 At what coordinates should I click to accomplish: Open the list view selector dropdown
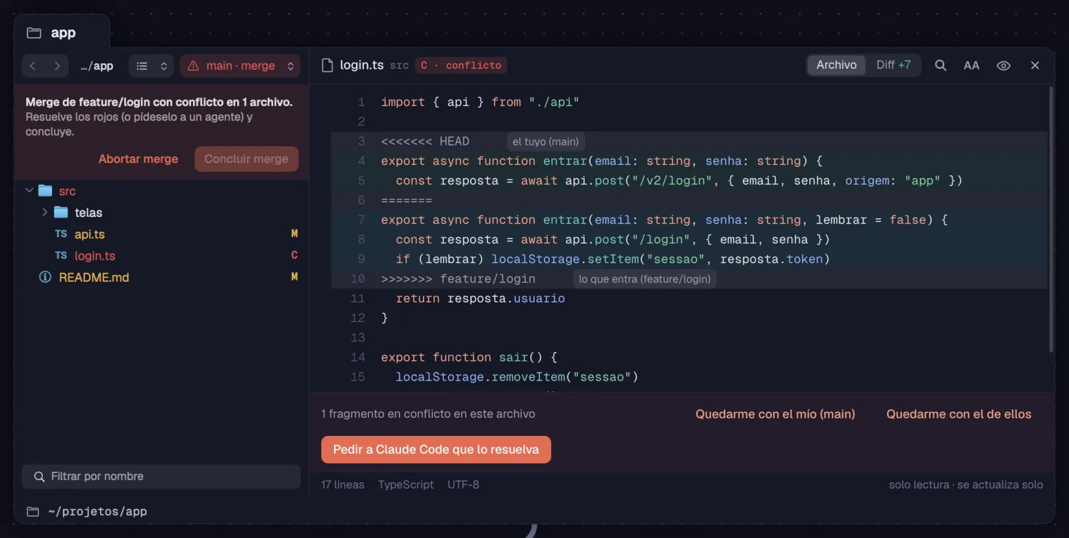point(152,66)
